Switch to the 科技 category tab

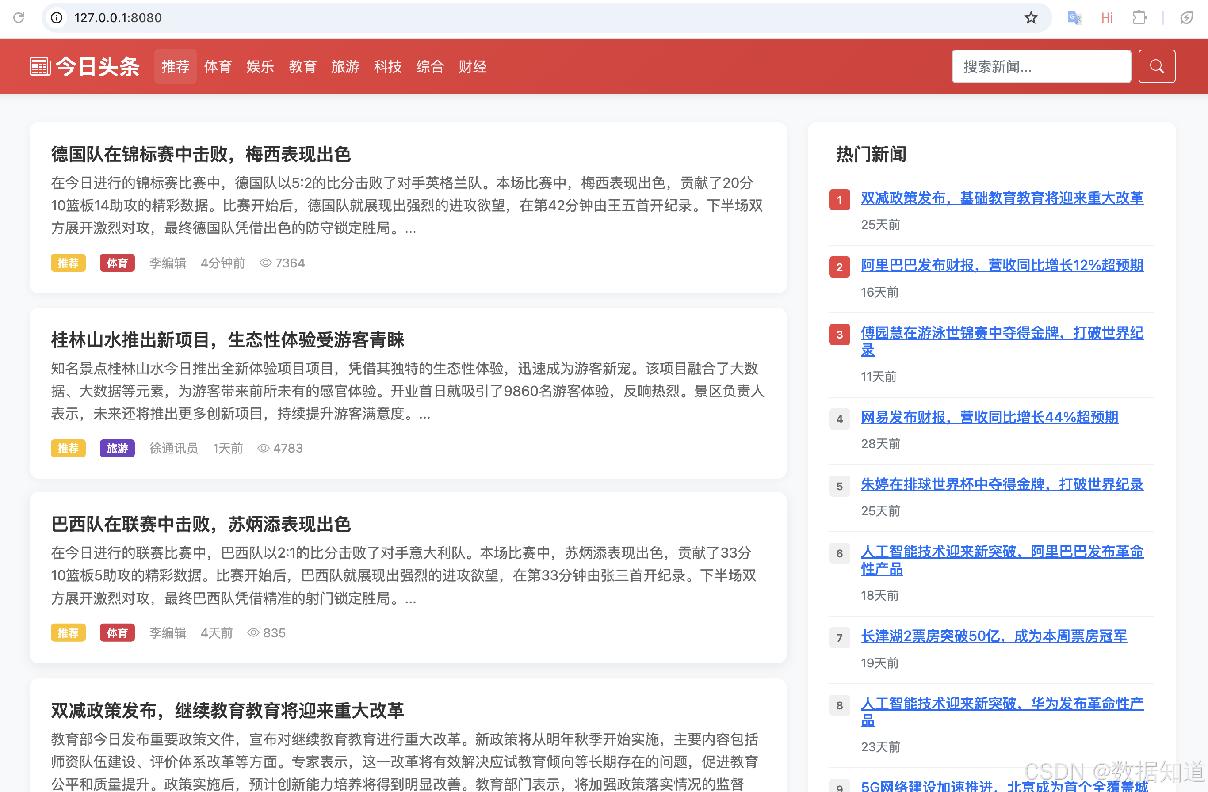pos(388,66)
